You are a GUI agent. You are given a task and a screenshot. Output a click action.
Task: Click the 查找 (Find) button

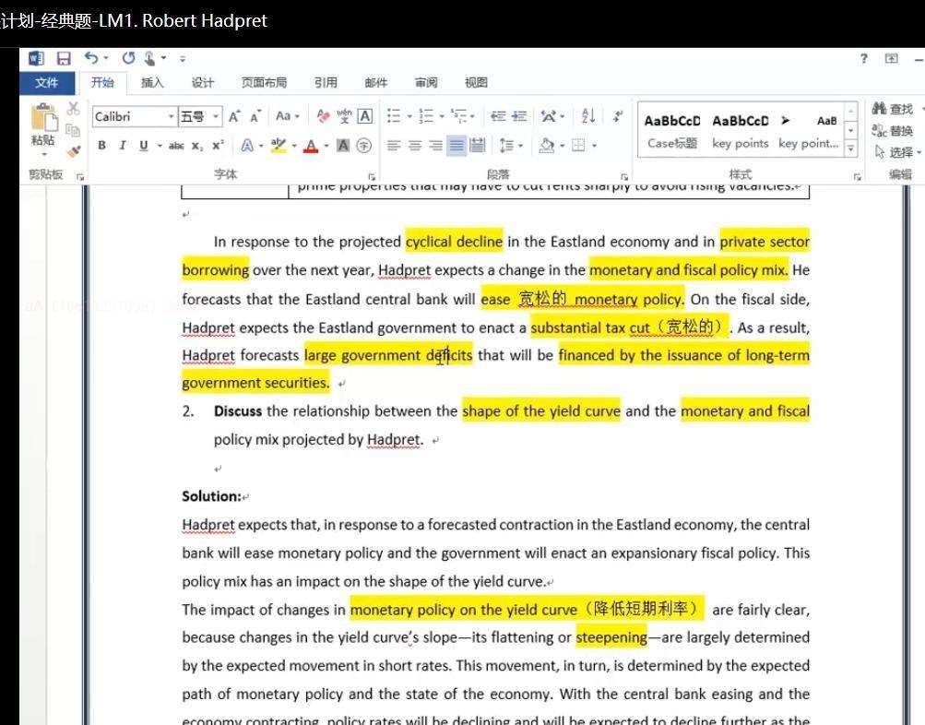pos(893,109)
